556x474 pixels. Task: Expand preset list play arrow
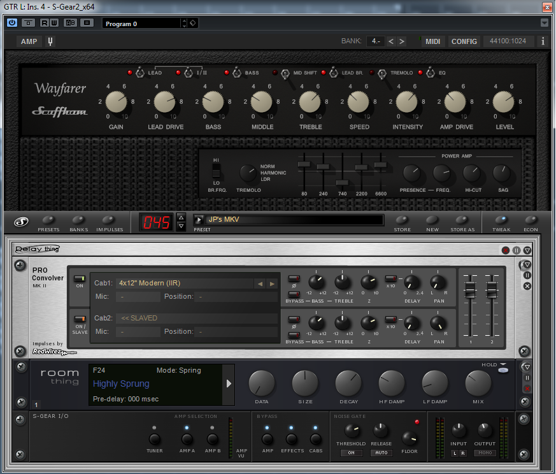(x=199, y=220)
